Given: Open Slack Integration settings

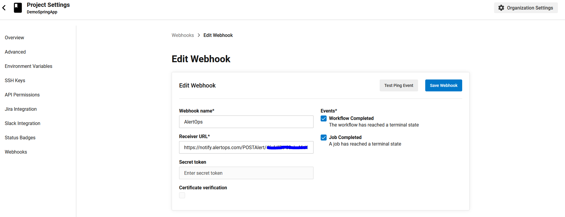Looking at the screenshot, I should pos(22,123).
